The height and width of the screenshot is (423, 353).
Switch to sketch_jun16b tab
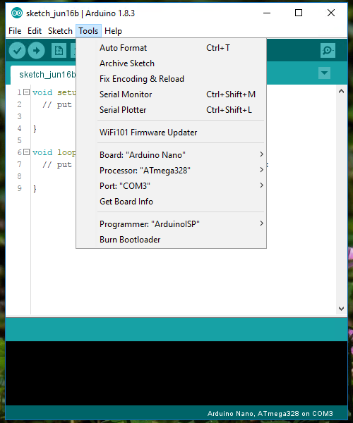coord(43,75)
